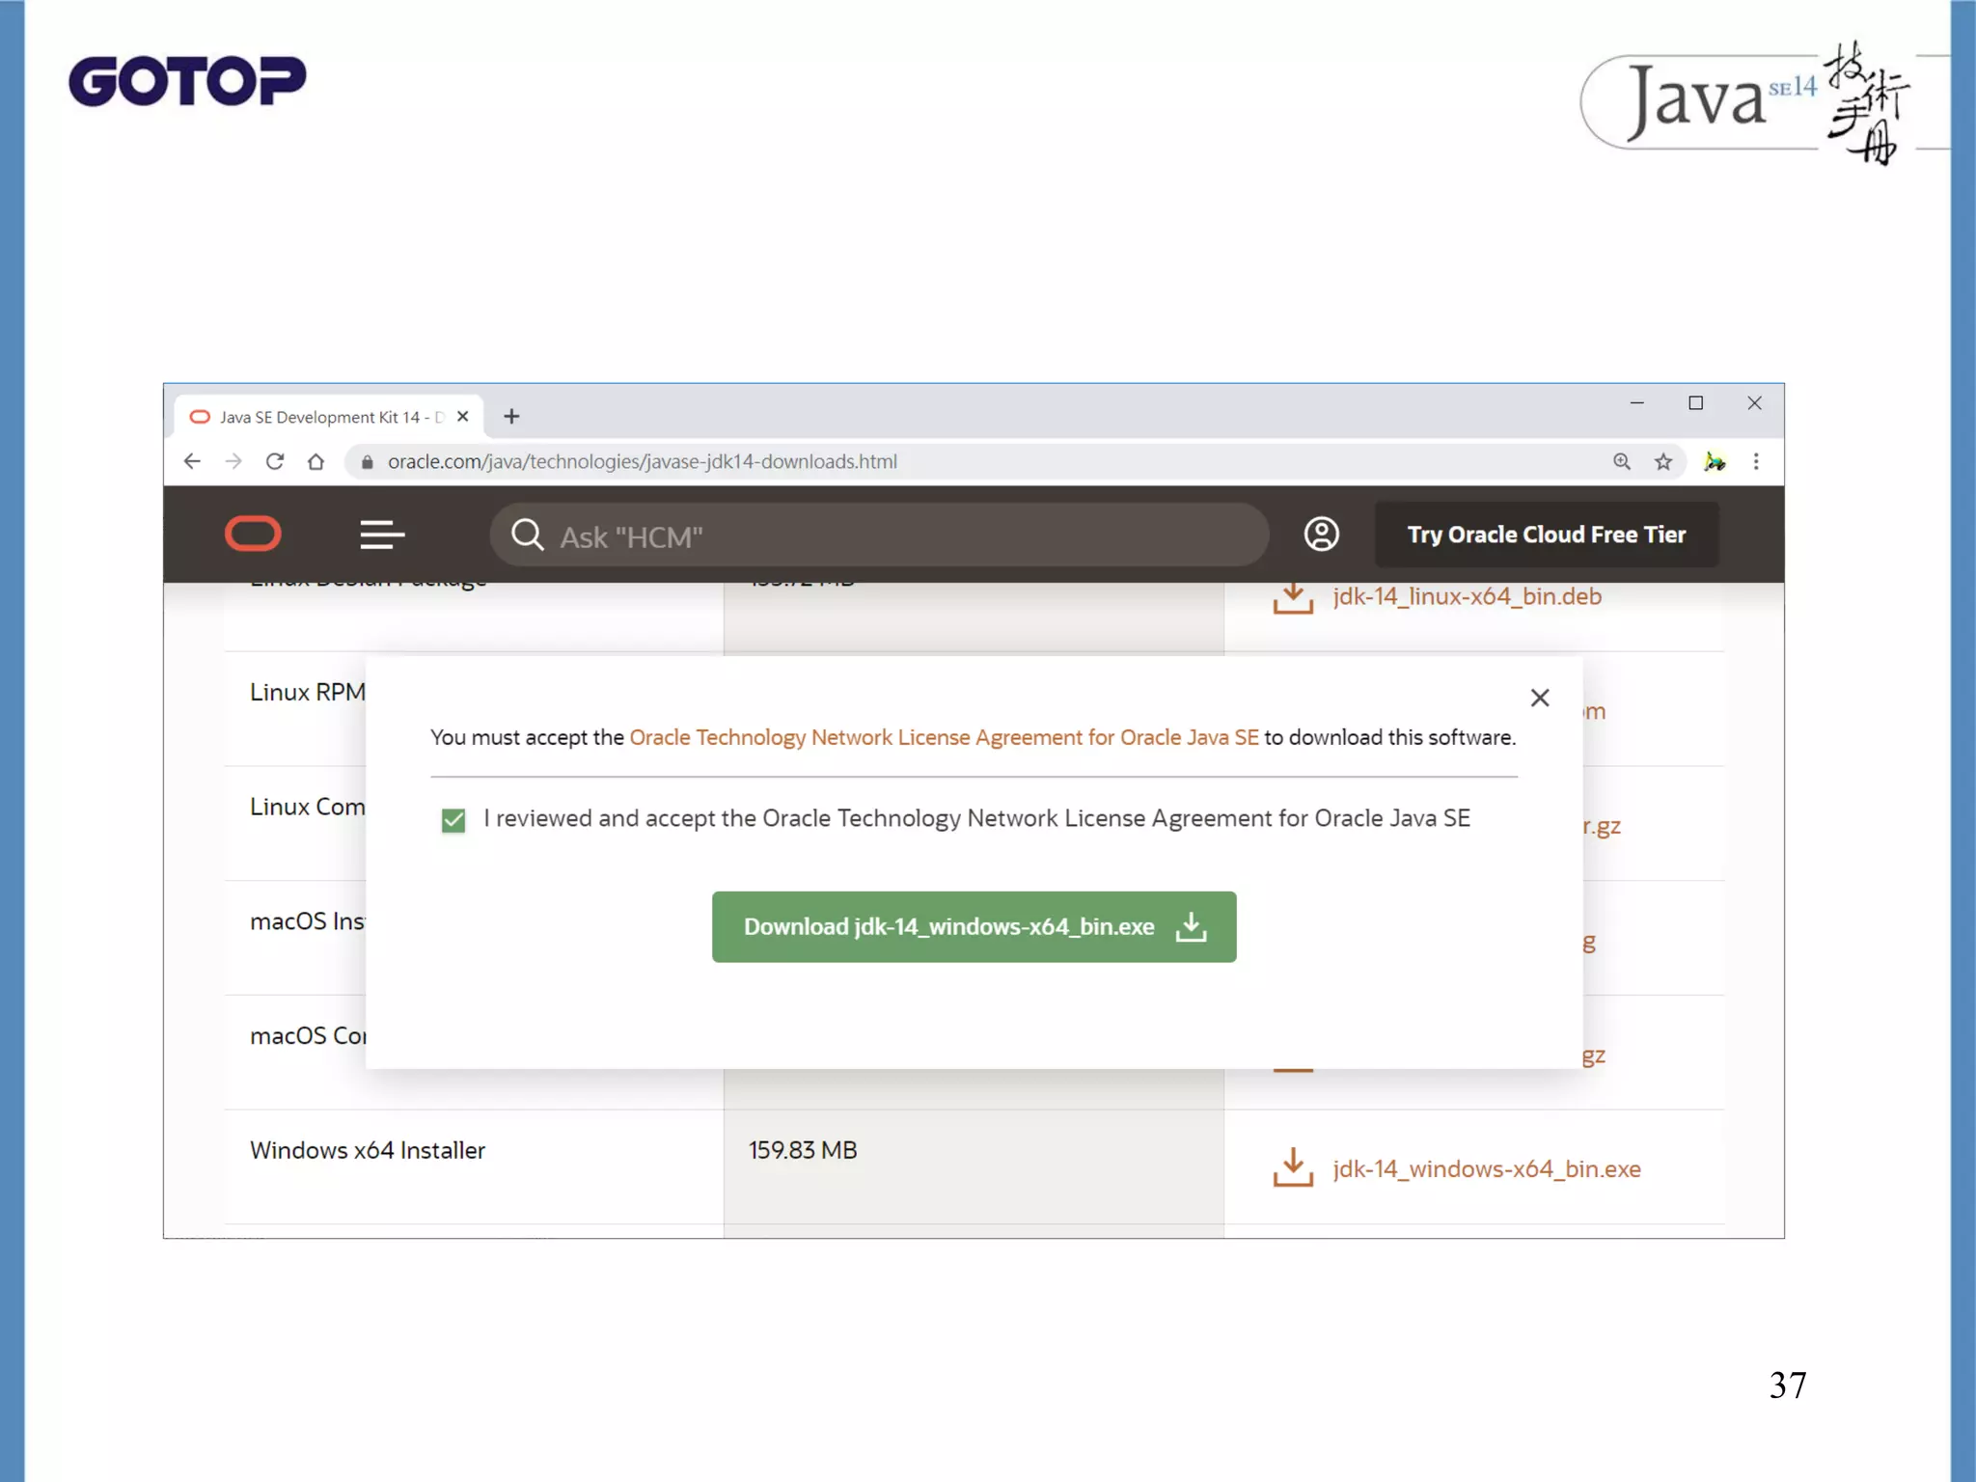This screenshot has height=1482, width=1976.
Task: Click the browser reload page icon
Action: (275, 461)
